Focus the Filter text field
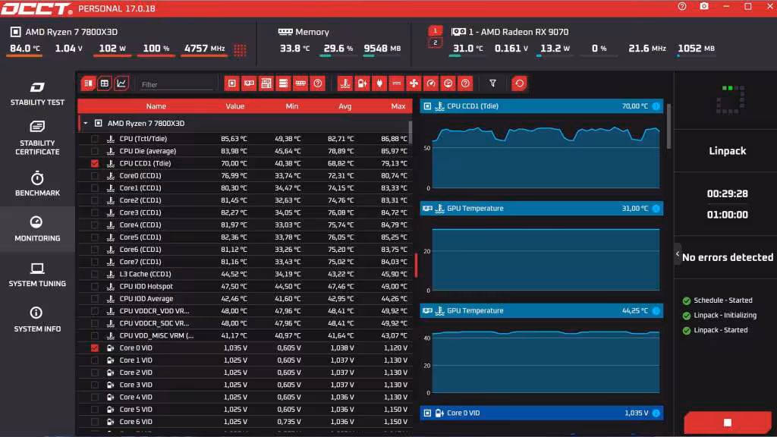The width and height of the screenshot is (777, 437). pos(176,84)
